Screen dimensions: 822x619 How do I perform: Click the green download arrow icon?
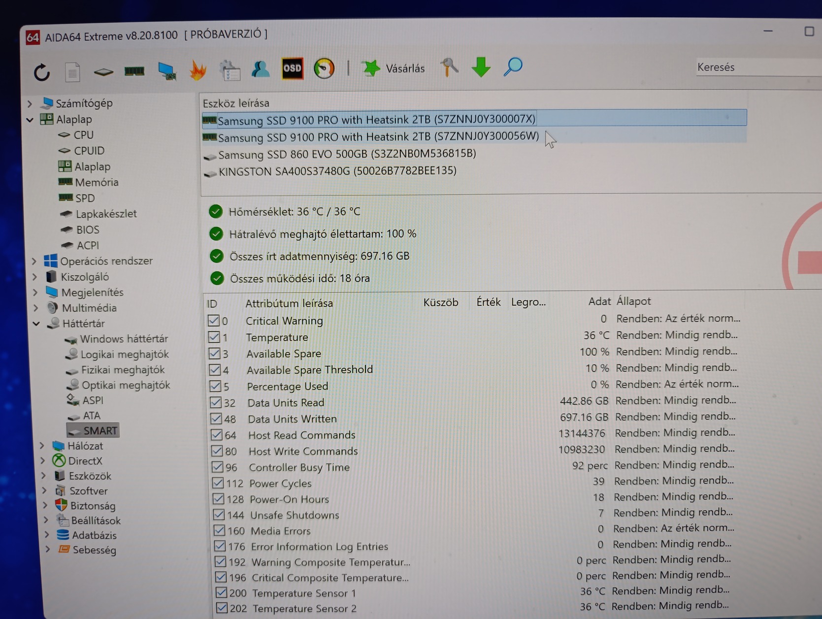point(481,66)
